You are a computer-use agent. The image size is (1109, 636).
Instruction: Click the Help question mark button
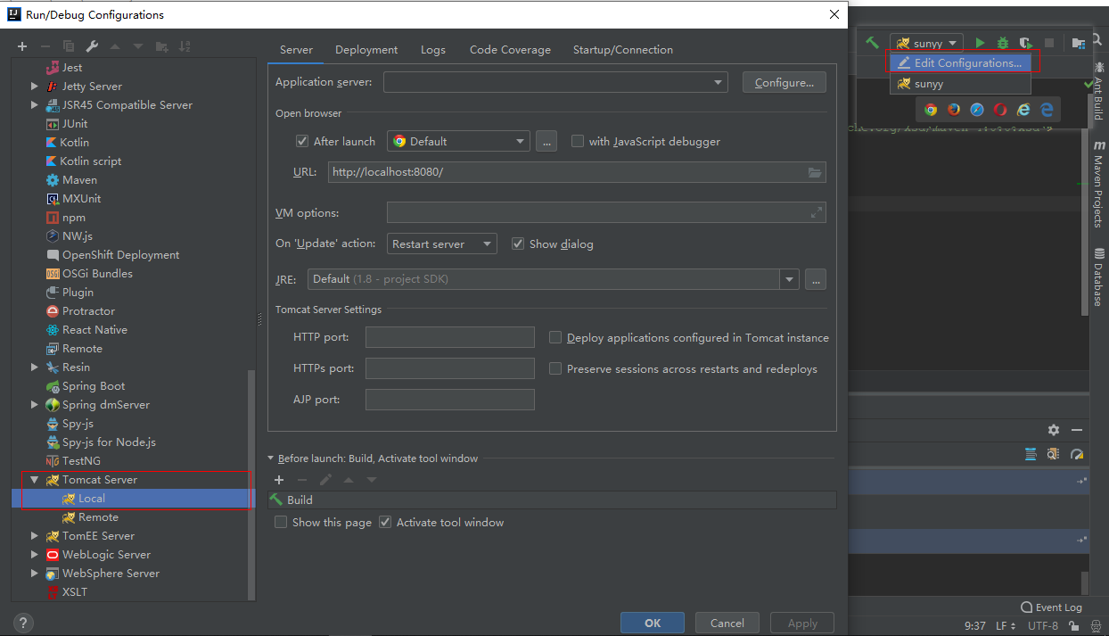tap(24, 623)
